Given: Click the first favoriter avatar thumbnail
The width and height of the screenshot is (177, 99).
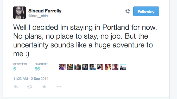Looking at the screenshot, I should (x=62, y=67).
